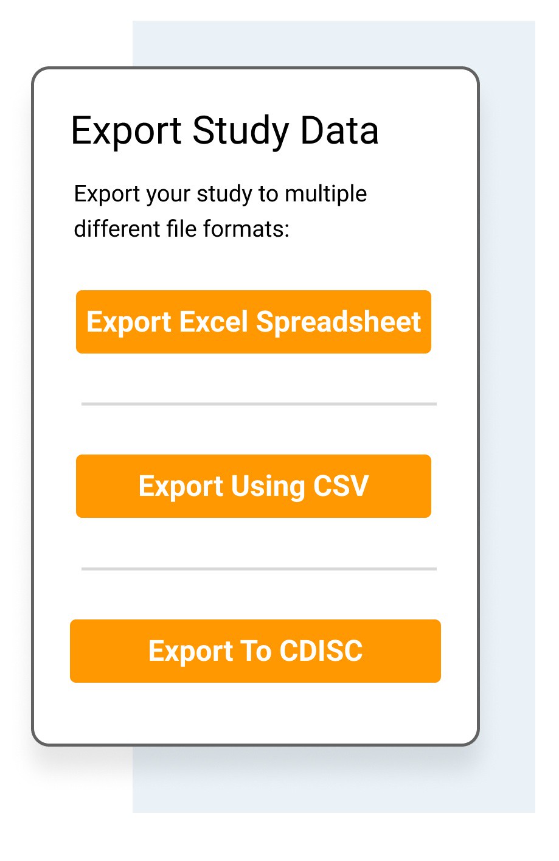Choose the middle orange export button

tap(253, 486)
